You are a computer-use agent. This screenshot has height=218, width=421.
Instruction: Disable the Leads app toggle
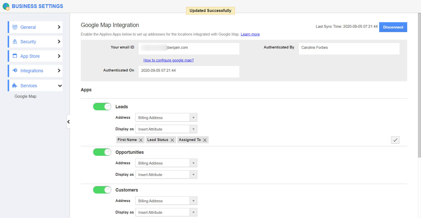tap(102, 107)
